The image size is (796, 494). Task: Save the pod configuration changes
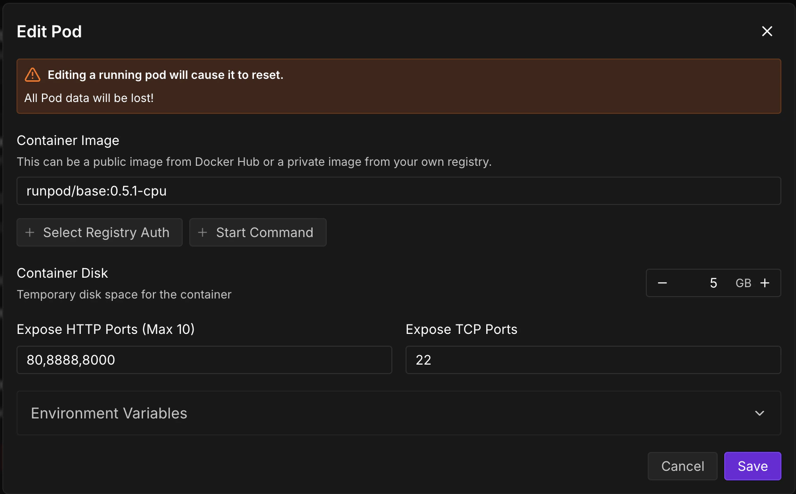point(753,466)
